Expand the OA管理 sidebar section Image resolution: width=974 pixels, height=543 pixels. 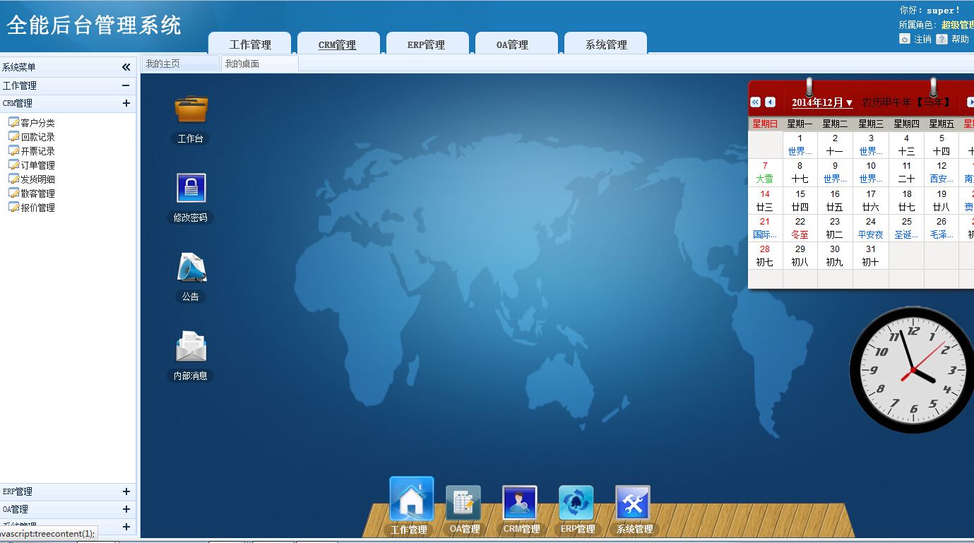(x=126, y=508)
